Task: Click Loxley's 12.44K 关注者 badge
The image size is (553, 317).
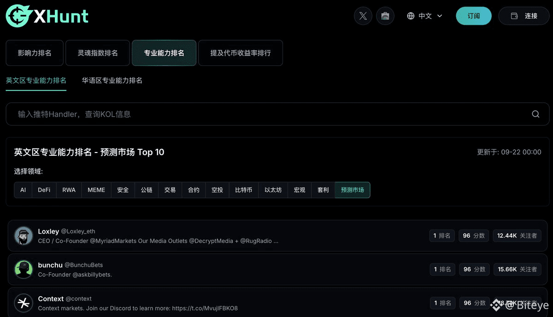Action: coord(517,235)
